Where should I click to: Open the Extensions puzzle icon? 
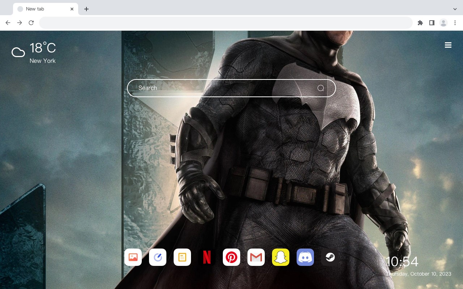pyautogui.click(x=420, y=23)
